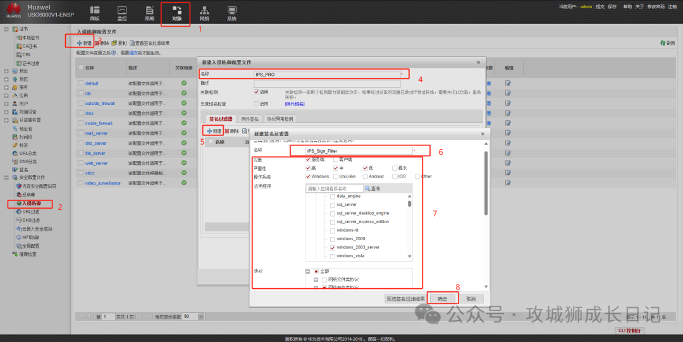683x342 pixels.
Task: Enable the 提示 severity checkbox
Action: click(395, 168)
